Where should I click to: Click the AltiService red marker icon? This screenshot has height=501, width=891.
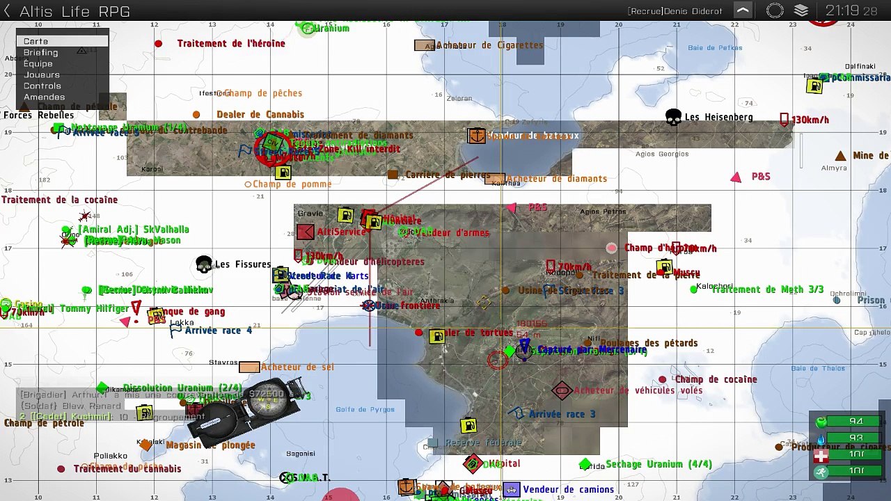click(305, 232)
